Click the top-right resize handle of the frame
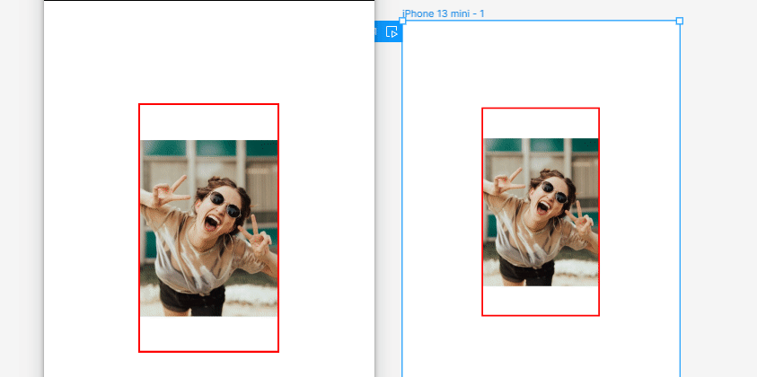This screenshot has height=377, width=757. pos(680,21)
